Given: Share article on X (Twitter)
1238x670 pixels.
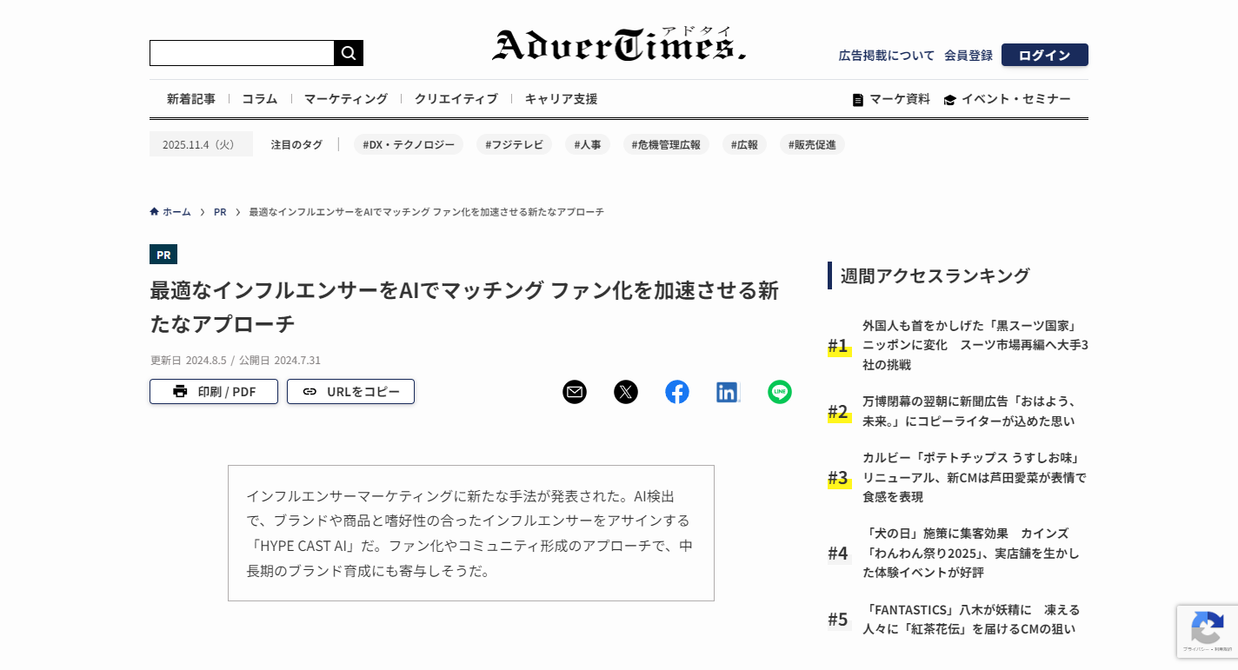Looking at the screenshot, I should pyautogui.click(x=626, y=392).
